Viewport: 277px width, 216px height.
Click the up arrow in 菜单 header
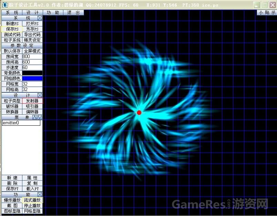(x=35, y=117)
